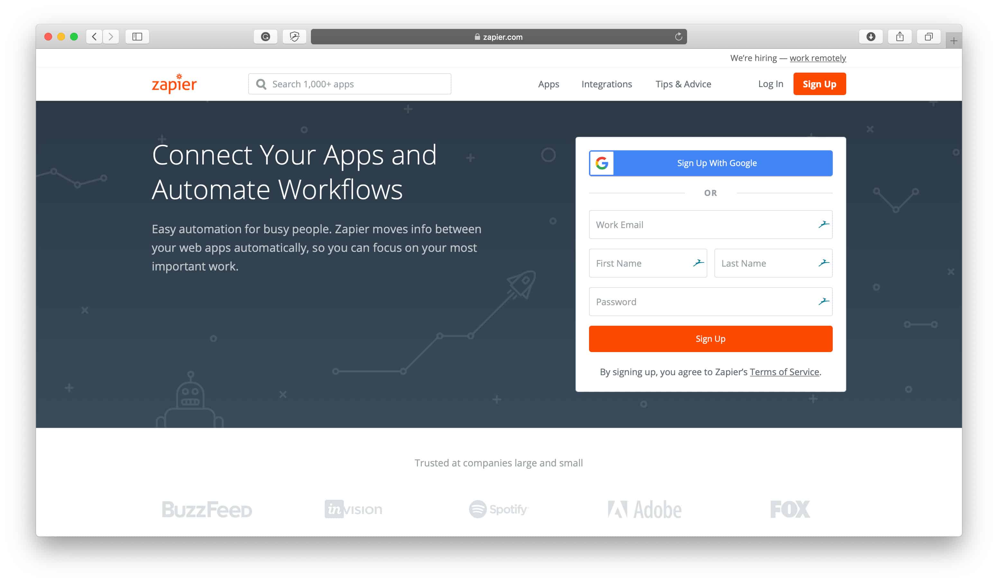Show Safari downloads
The image size is (998, 584).
(x=870, y=37)
